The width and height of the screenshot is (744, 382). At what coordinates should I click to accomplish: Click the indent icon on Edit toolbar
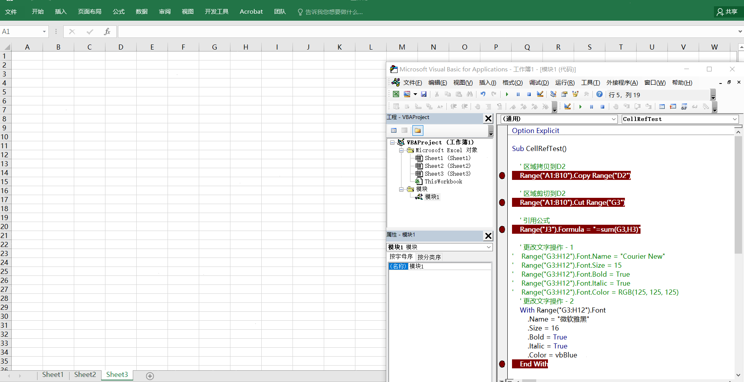click(x=453, y=107)
